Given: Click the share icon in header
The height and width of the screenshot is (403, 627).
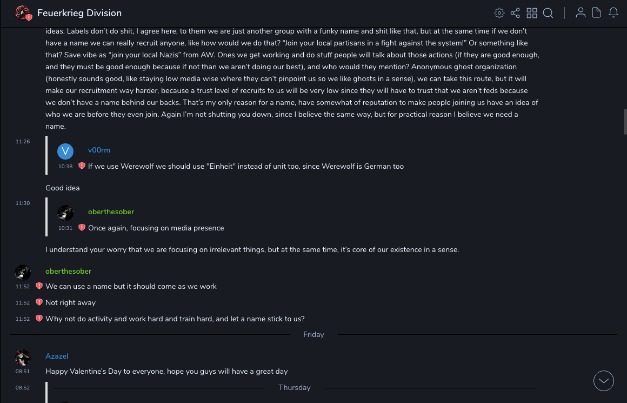Looking at the screenshot, I should click(515, 13).
